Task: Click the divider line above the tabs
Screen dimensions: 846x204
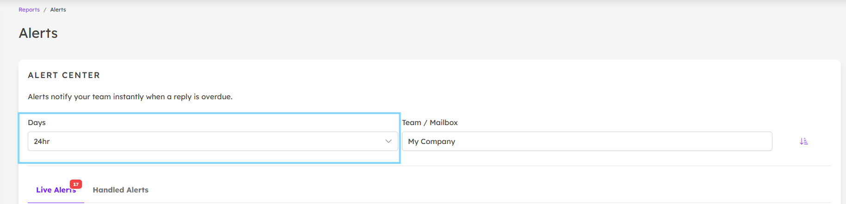Action: (x=429, y=166)
